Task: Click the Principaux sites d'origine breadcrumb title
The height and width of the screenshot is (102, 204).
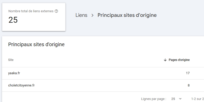Action: (x=127, y=15)
